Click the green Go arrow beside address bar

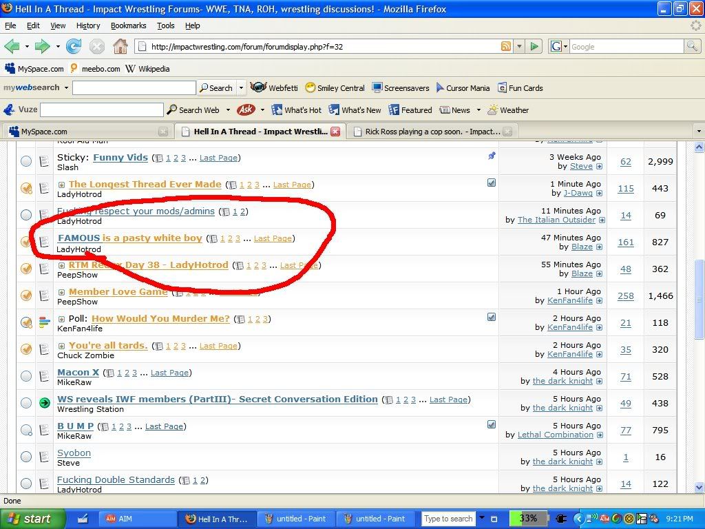tap(534, 46)
